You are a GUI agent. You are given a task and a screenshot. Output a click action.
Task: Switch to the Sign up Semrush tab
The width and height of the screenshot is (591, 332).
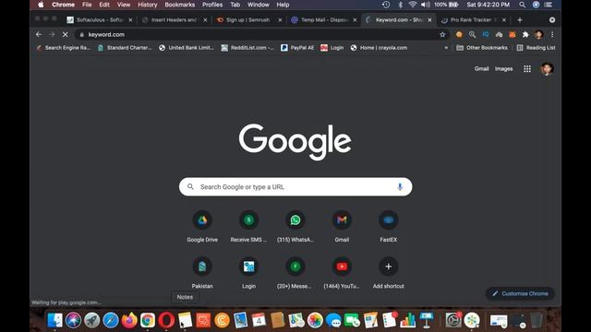pyautogui.click(x=248, y=20)
